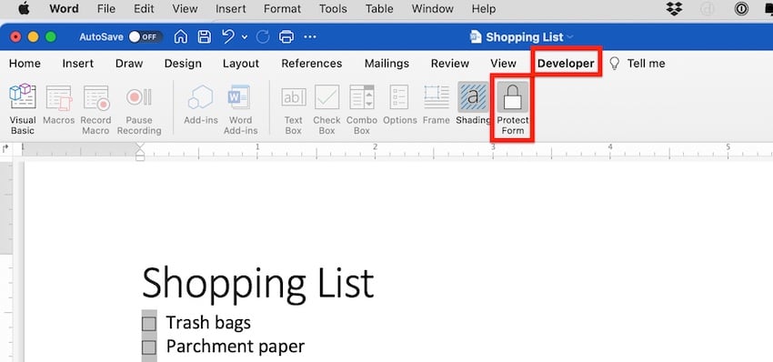The height and width of the screenshot is (362, 773).
Task: Open the Word application menu
Action: (64, 9)
